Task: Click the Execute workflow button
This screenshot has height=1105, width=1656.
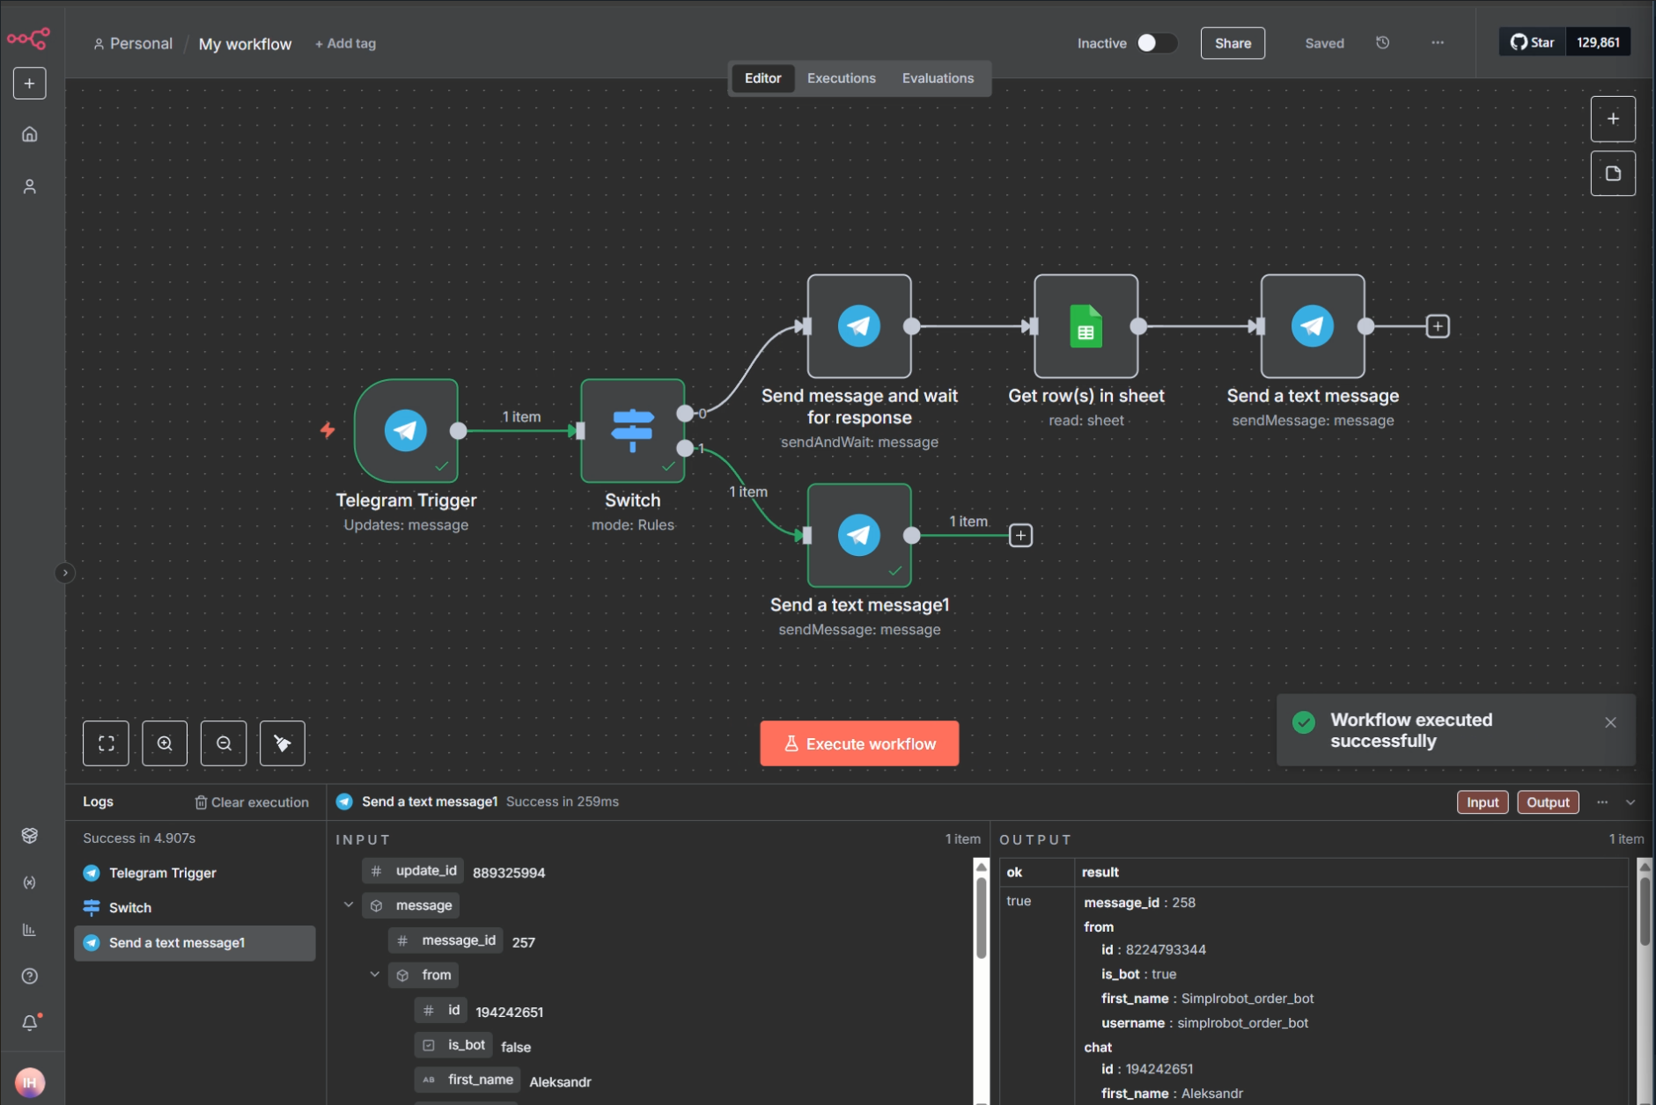Action: point(858,743)
